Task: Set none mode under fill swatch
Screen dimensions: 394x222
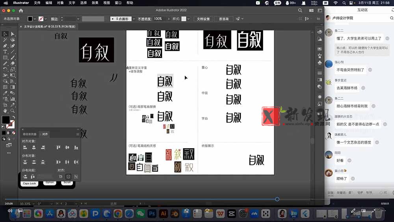Action: coord(13,133)
